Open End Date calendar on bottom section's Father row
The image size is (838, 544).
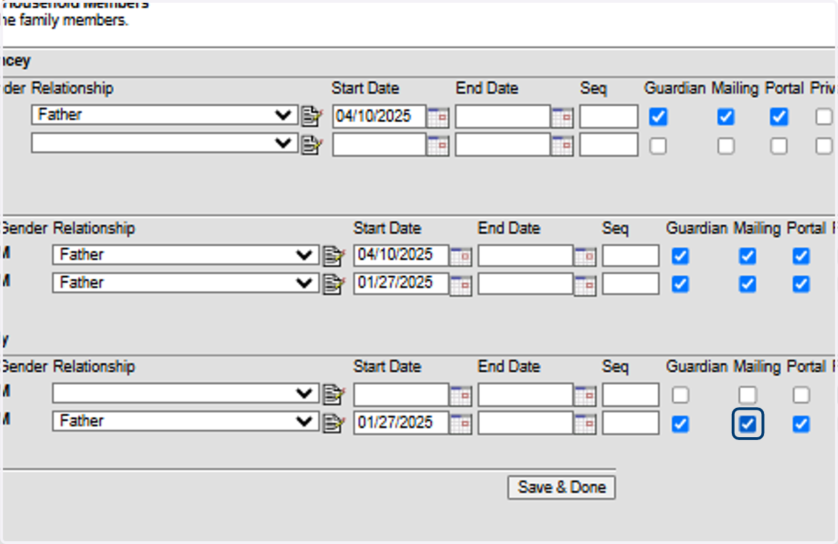pyautogui.click(x=585, y=423)
